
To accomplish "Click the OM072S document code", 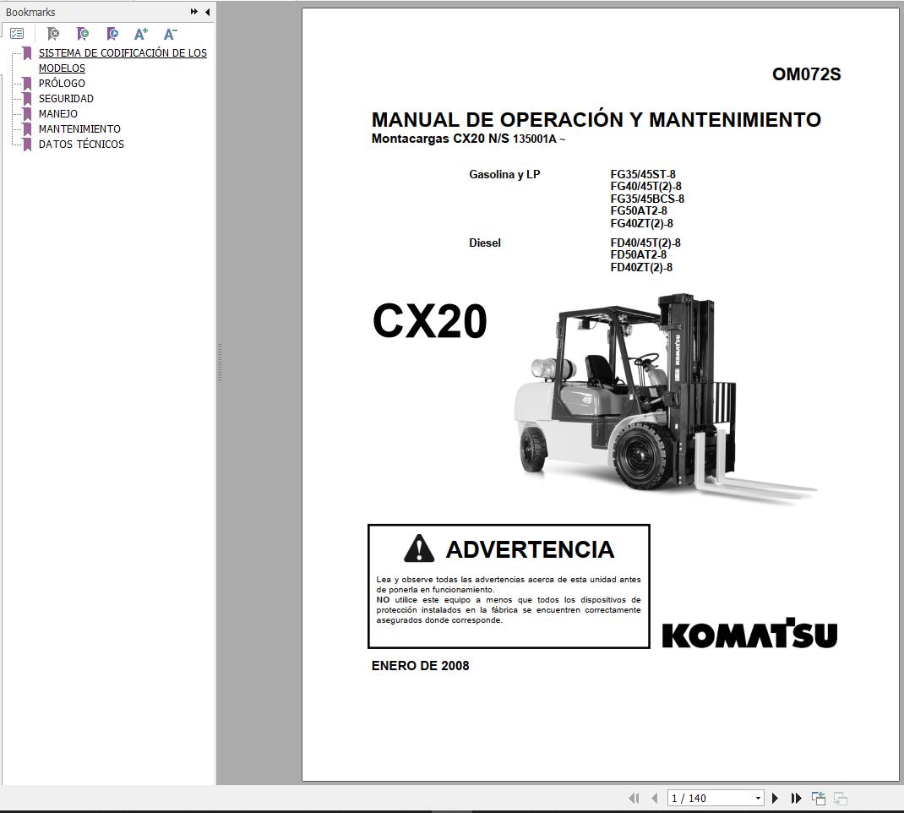I will coord(806,74).
